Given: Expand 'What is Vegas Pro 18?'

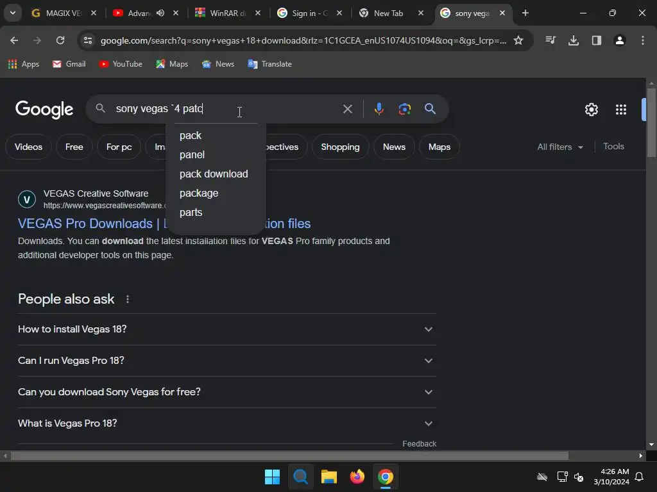Looking at the screenshot, I should coord(226,423).
